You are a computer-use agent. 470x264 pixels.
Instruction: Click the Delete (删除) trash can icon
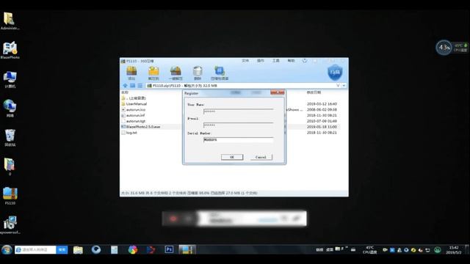point(198,73)
